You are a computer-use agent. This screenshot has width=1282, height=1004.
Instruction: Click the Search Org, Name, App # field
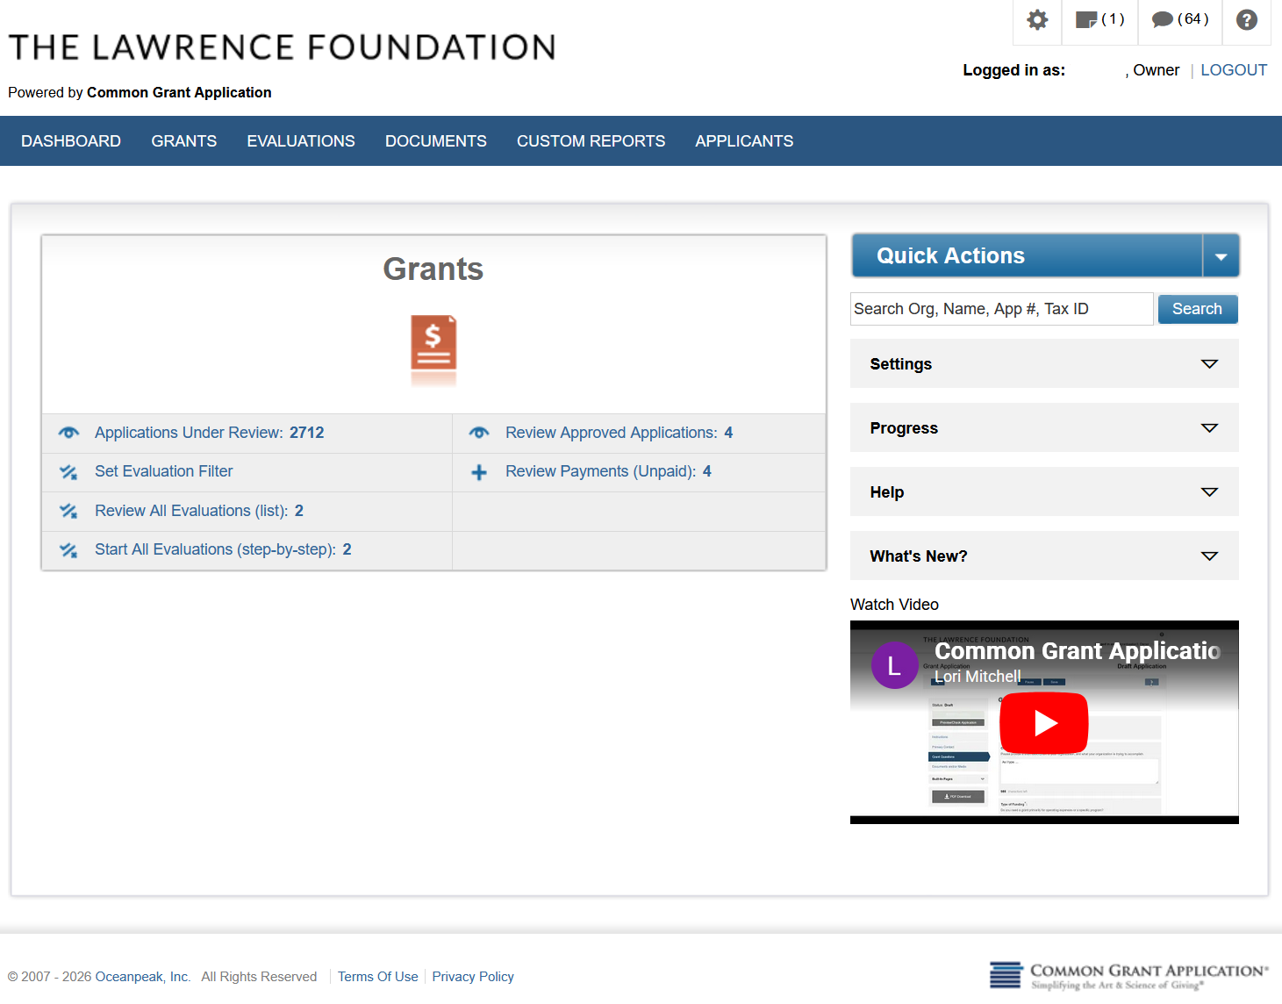[1002, 309]
